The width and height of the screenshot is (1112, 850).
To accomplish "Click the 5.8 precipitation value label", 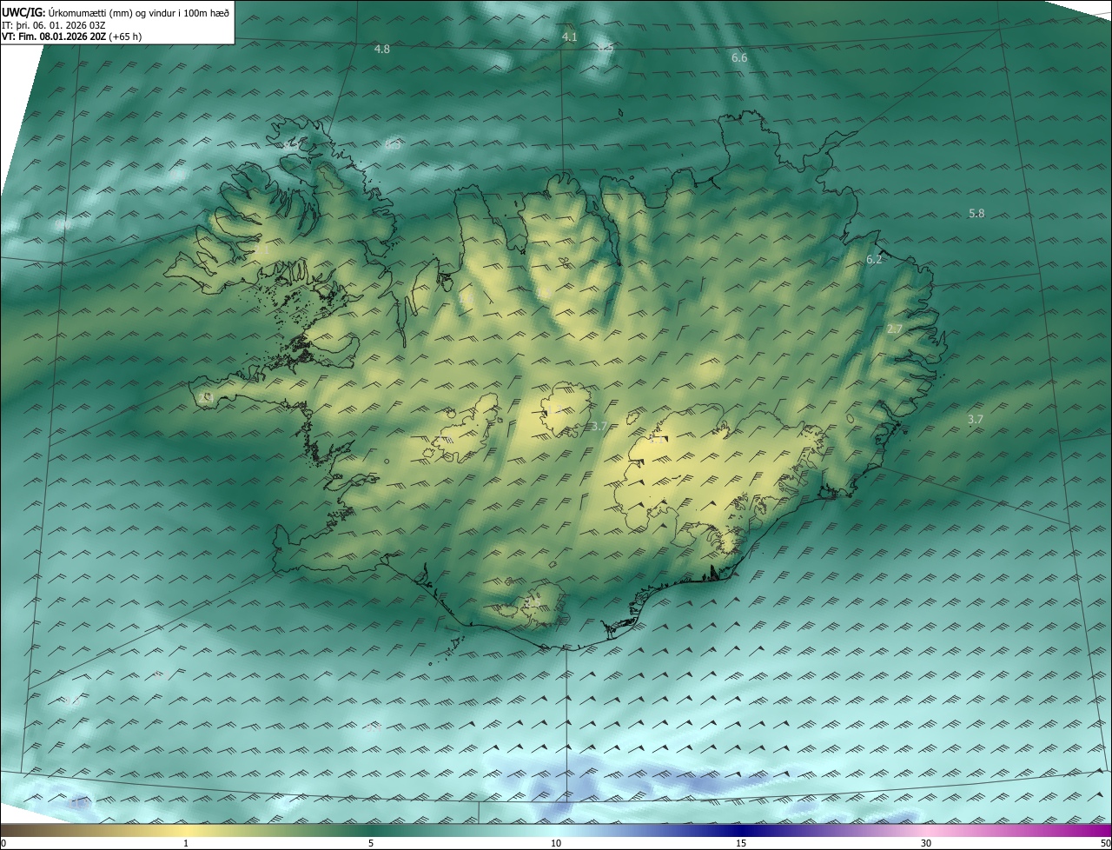I will 976,213.
